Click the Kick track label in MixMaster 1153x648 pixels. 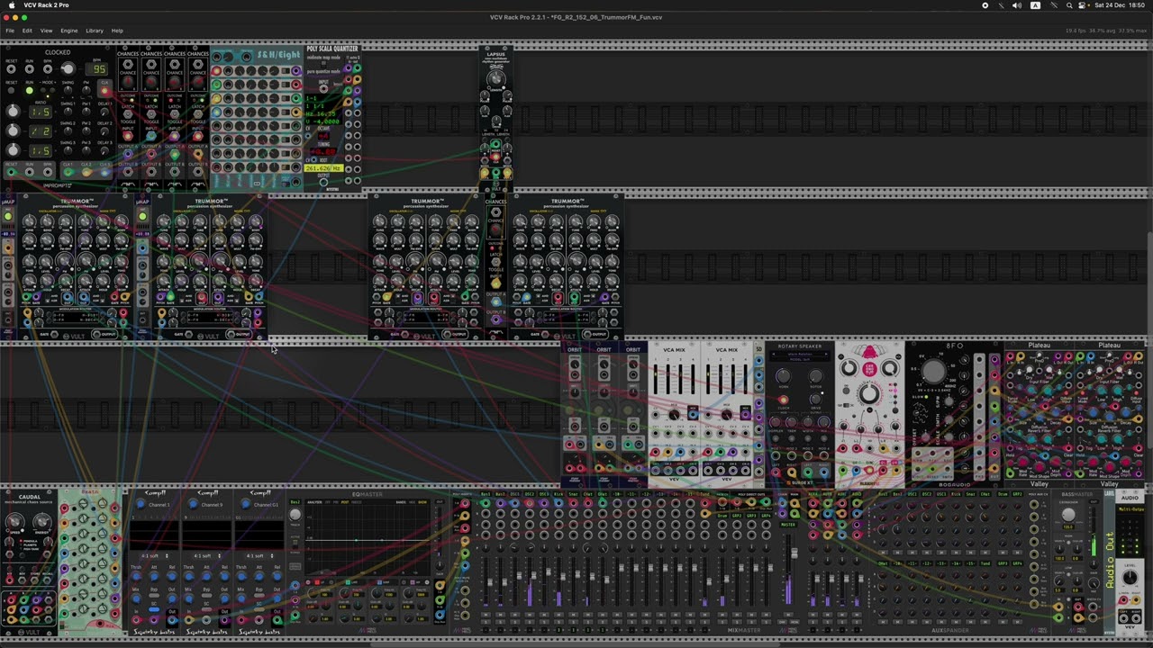(x=558, y=493)
